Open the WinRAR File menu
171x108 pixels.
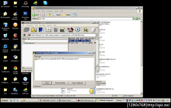23,25
